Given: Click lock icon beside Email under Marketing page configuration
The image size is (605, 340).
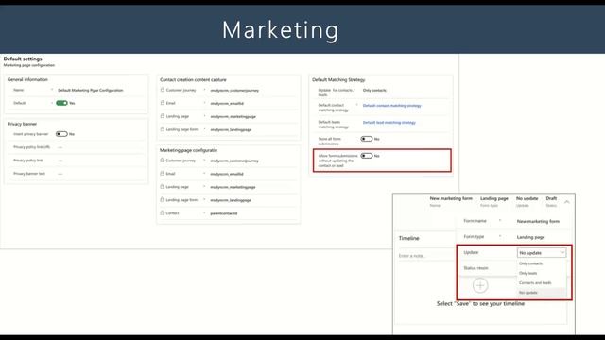Looking at the screenshot, I should coord(162,174).
